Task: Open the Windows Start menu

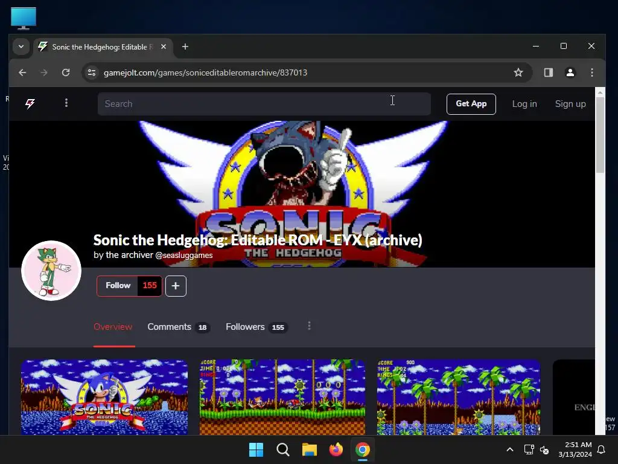Action: 256,449
